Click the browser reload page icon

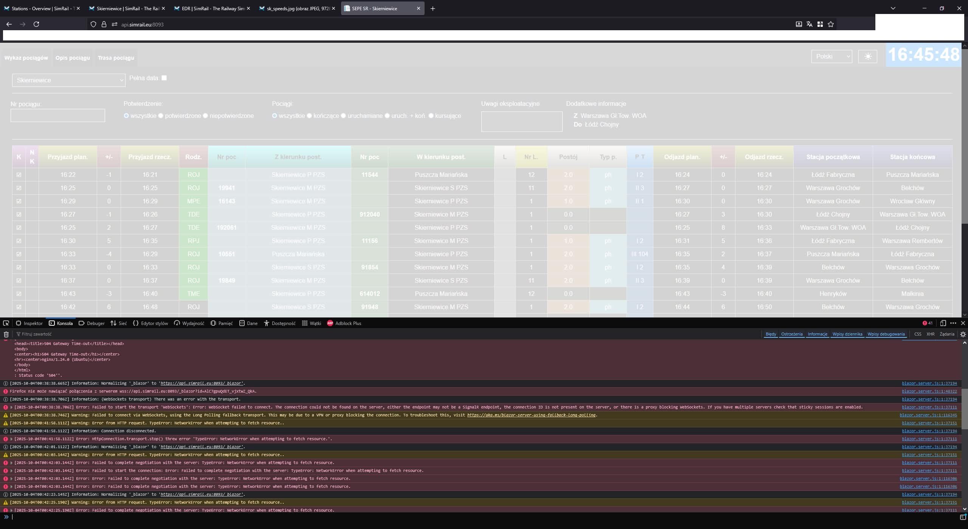coord(36,24)
